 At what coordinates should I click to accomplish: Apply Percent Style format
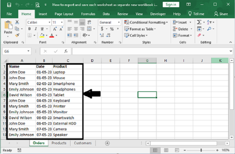coord(112,29)
